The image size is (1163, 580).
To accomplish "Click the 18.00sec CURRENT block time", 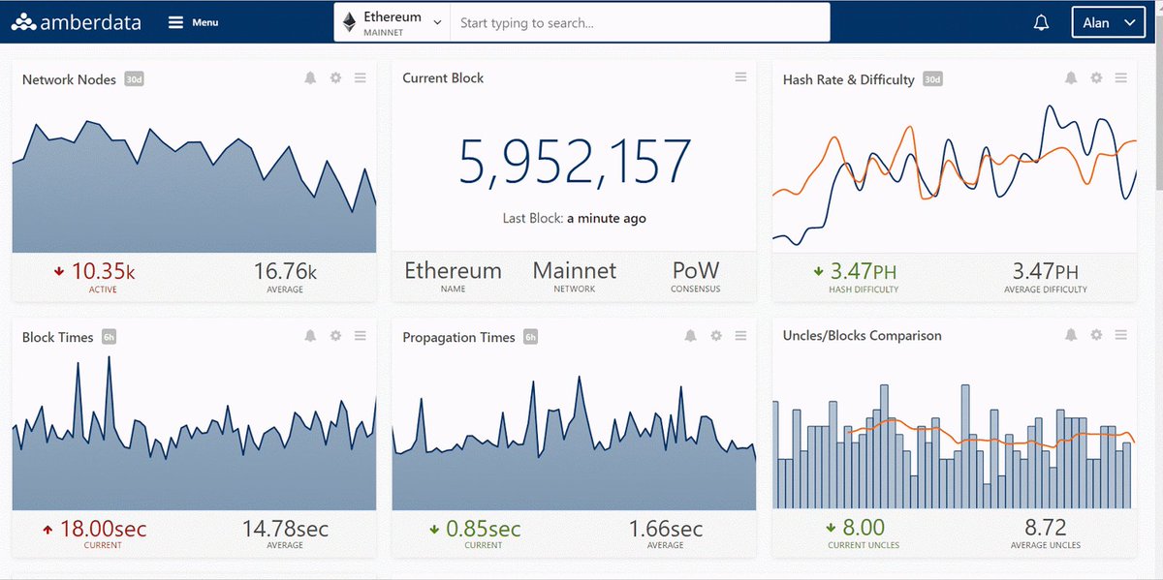I will (x=104, y=529).
